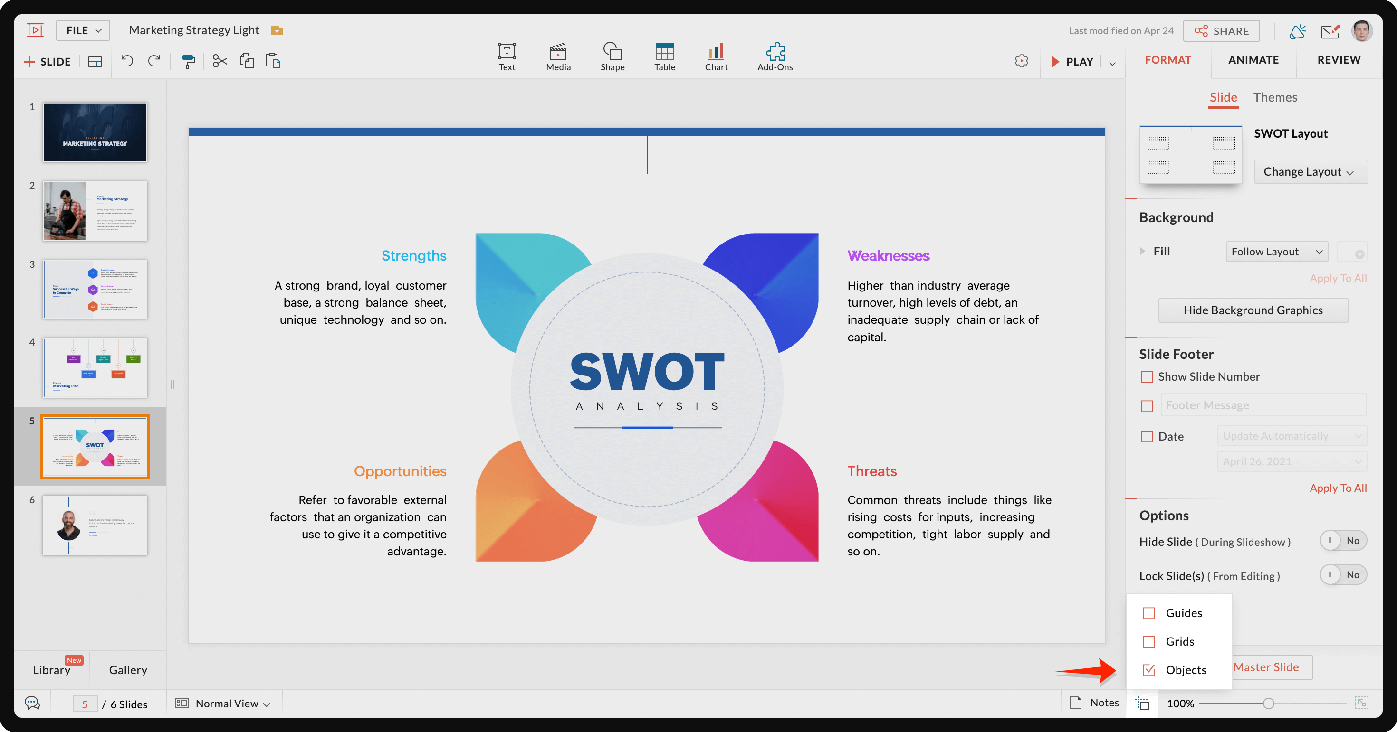Screen dimensions: 1397x732
Task: Expand the Follow Layout fill dropdown
Action: 1276,252
